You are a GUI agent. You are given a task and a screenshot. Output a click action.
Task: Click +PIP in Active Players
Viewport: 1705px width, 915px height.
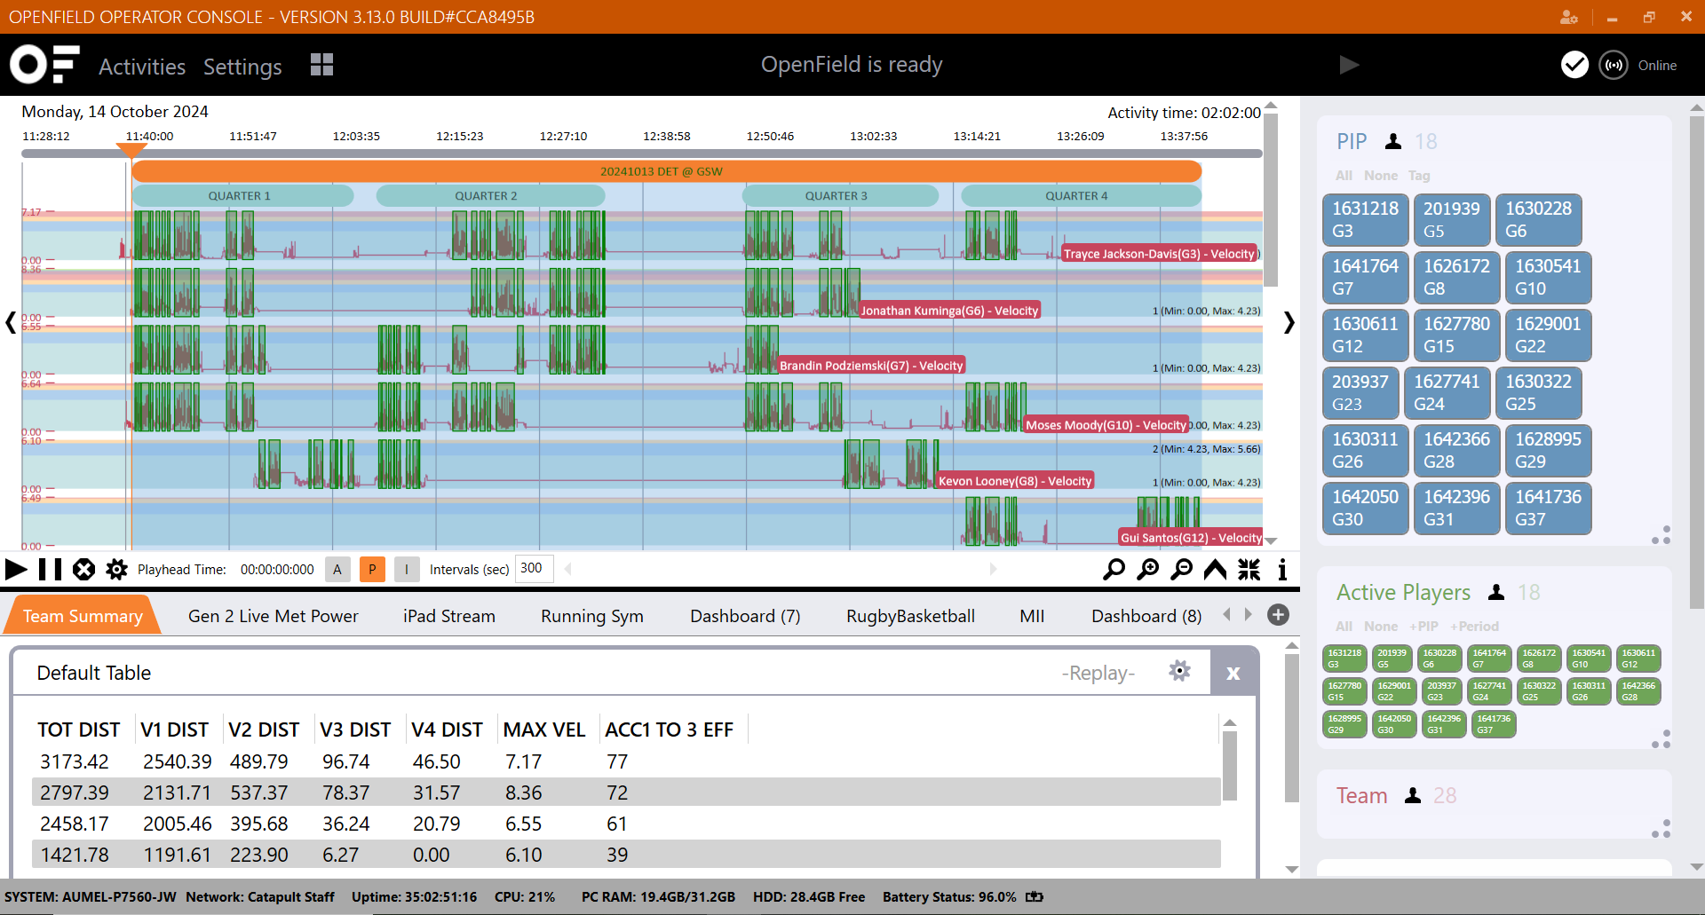pyautogui.click(x=1423, y=627)
